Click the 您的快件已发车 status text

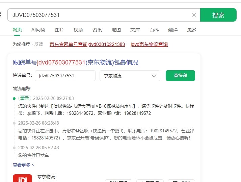pos(33,155)
